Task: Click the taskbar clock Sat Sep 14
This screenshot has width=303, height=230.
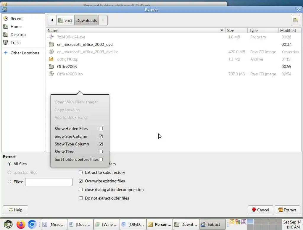Action: click(292, 224)
